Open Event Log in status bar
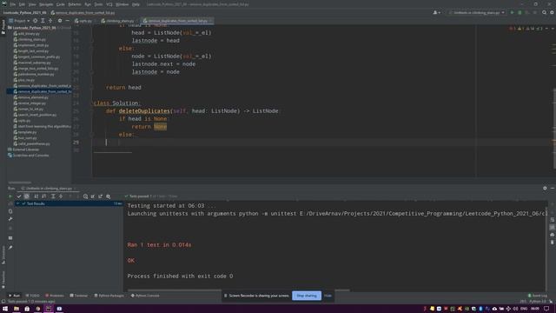Image resolution: width=556 pixels, height=313 pixels. [x=538, y=296]
